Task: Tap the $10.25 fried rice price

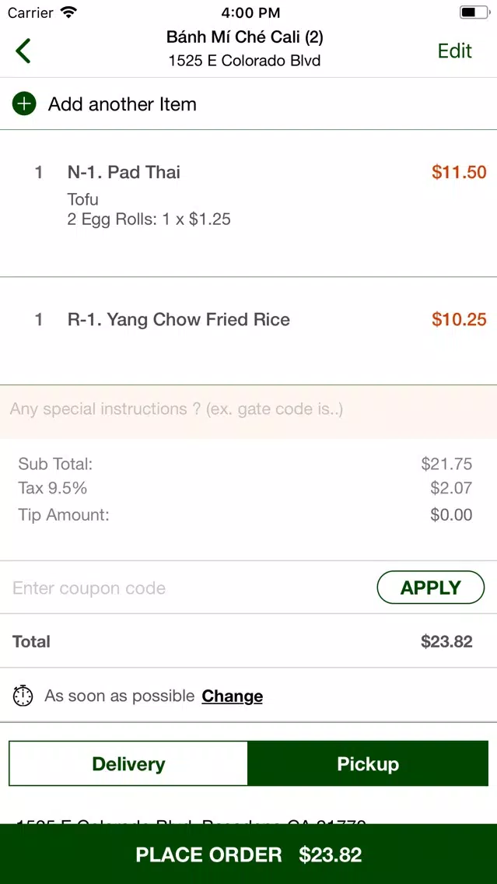Action: (x=459, y=320)
